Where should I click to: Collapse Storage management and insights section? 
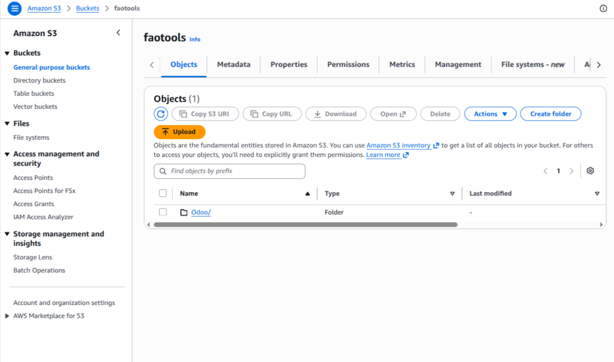pos(7,234)
